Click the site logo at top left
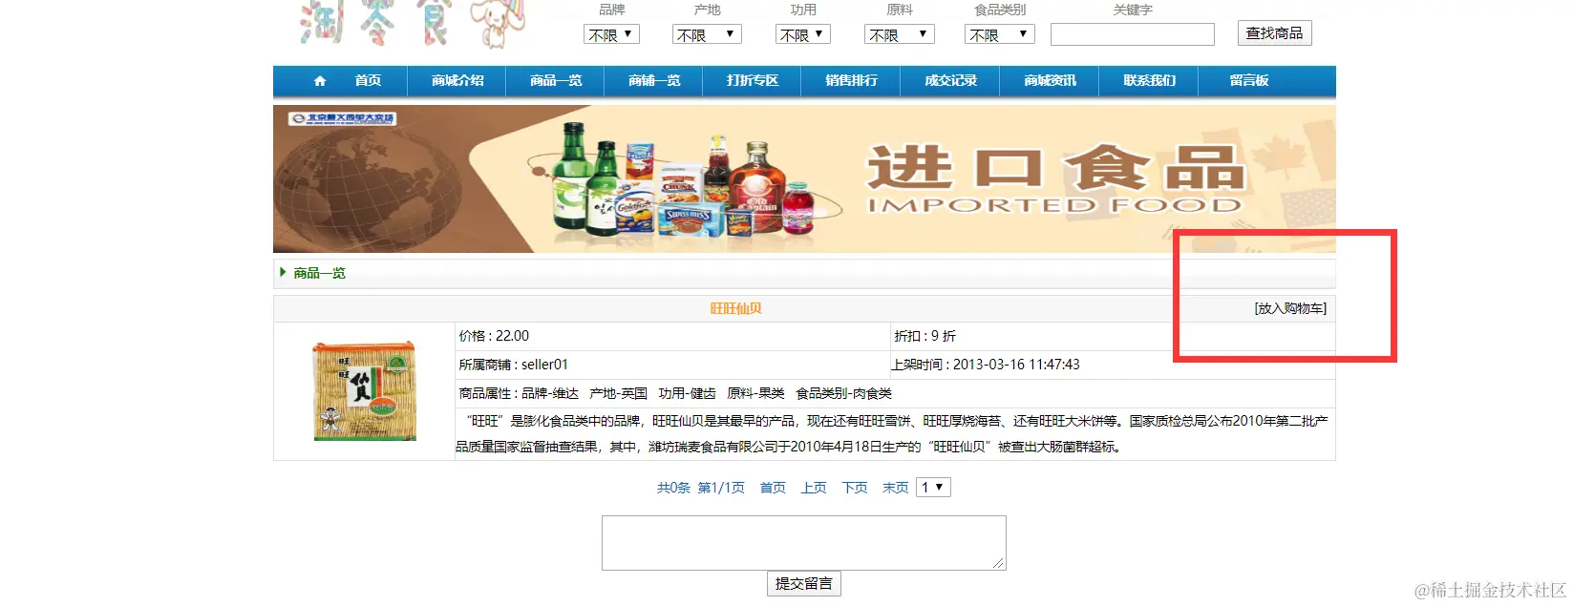 pyautogui.click(x=413, y=24)
